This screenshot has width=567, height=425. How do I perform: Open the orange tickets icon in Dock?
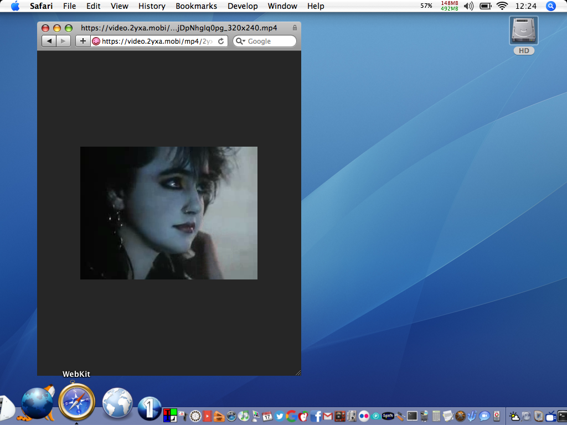(x=219, y=416)
